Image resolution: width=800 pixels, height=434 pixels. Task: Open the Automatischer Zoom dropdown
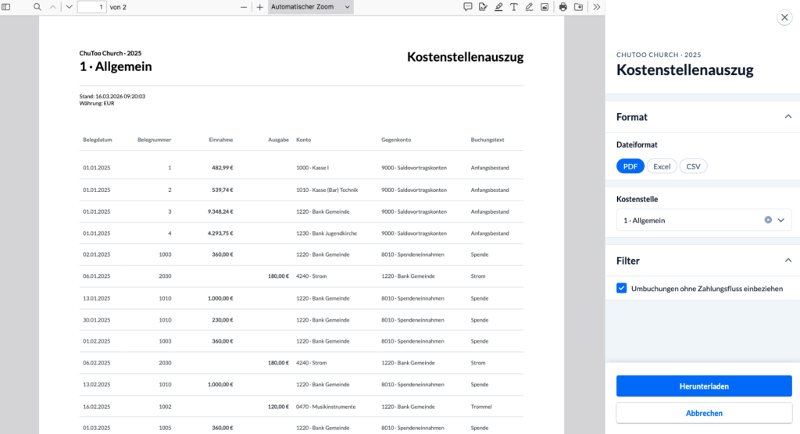pyautogui.click(x=310, y=7)
